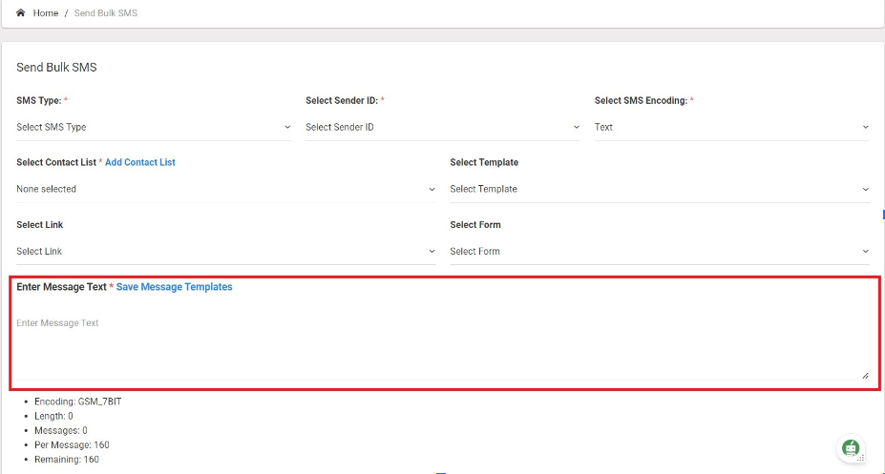Click the Send Bulk SMS breadcrumb
The width and height of the screenshot is (885, 474).
106,13
